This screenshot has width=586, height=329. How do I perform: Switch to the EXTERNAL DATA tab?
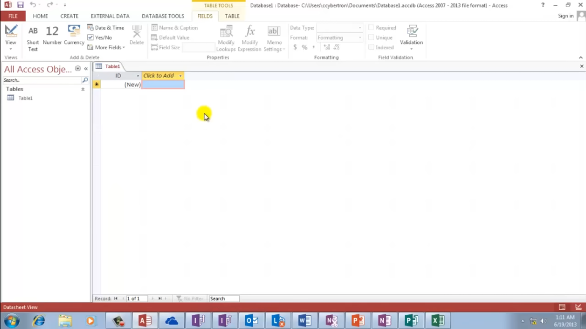(110, 16)
